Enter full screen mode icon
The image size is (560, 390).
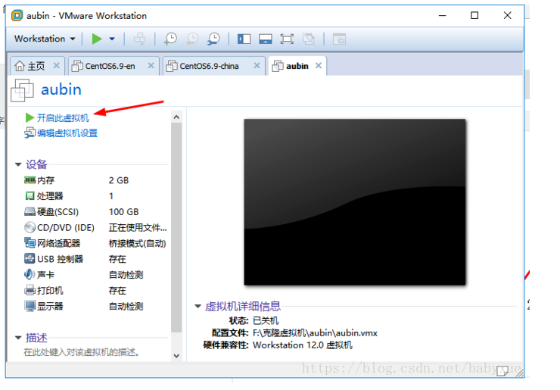point(287,39)
